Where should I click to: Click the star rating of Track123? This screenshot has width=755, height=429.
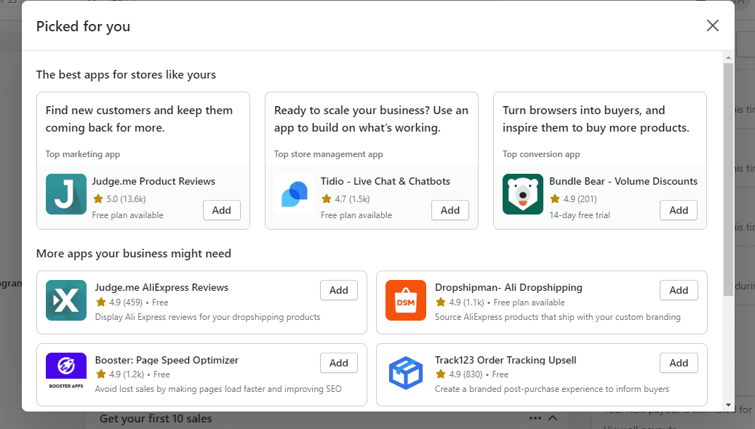pyautogui.click(x=459, y=374)
